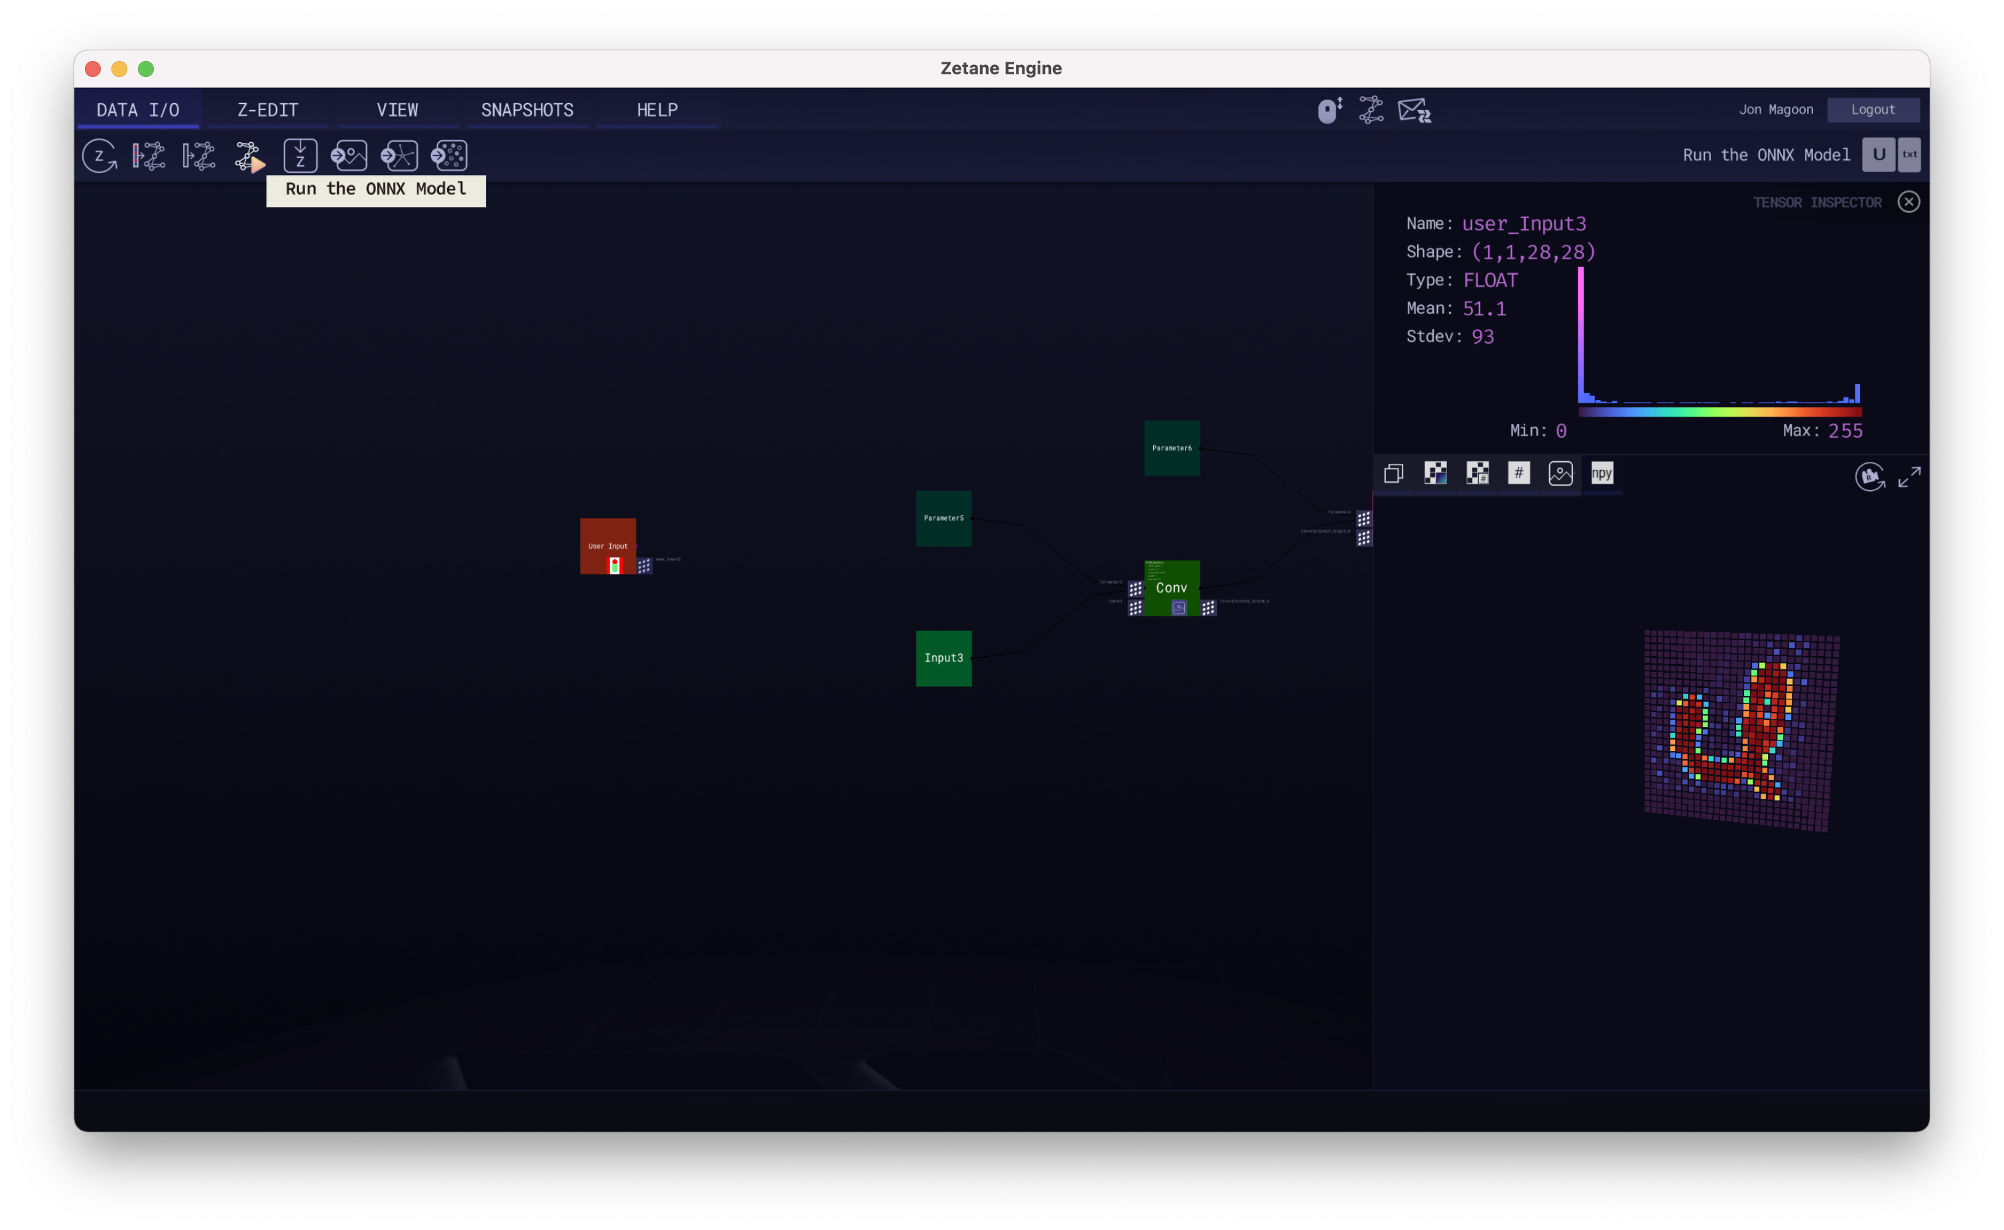Open the Z-EDIT tab
Screen dimensions: 2004x1230
tap(268, 110)
